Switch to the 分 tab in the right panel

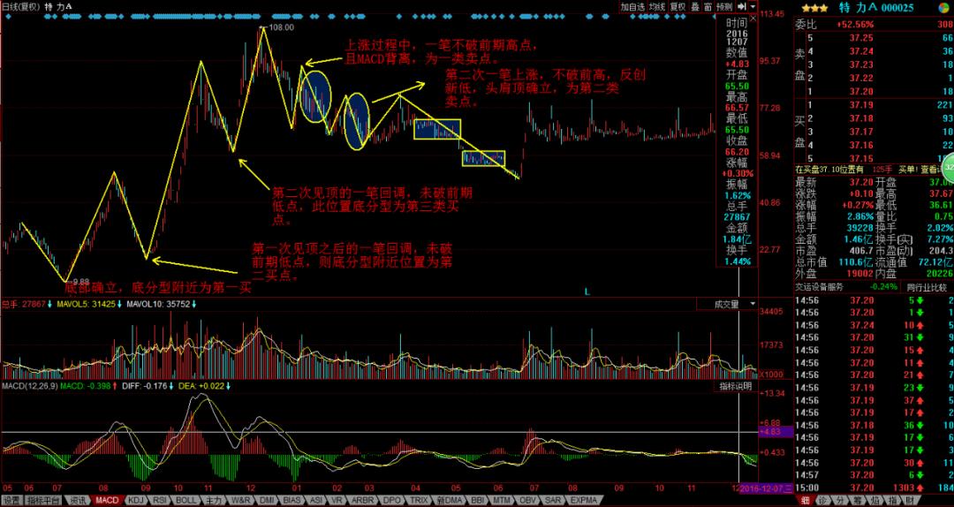840,500
